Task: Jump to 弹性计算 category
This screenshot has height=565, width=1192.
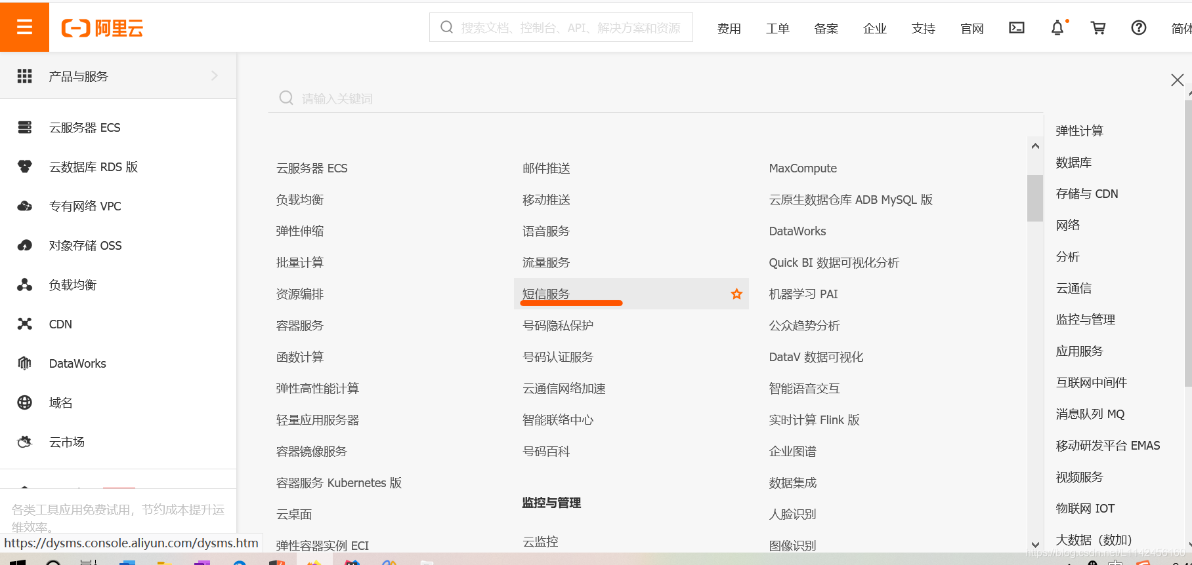Action: point(1080,130)
